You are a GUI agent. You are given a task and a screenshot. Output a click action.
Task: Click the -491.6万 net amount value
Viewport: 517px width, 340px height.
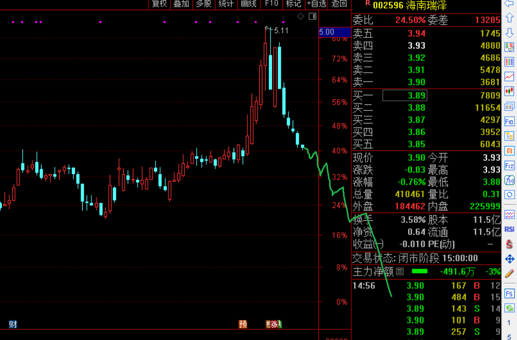coord(457,271)
